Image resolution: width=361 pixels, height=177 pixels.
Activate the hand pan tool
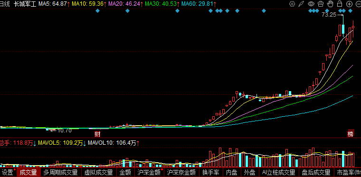pos(330,4)
